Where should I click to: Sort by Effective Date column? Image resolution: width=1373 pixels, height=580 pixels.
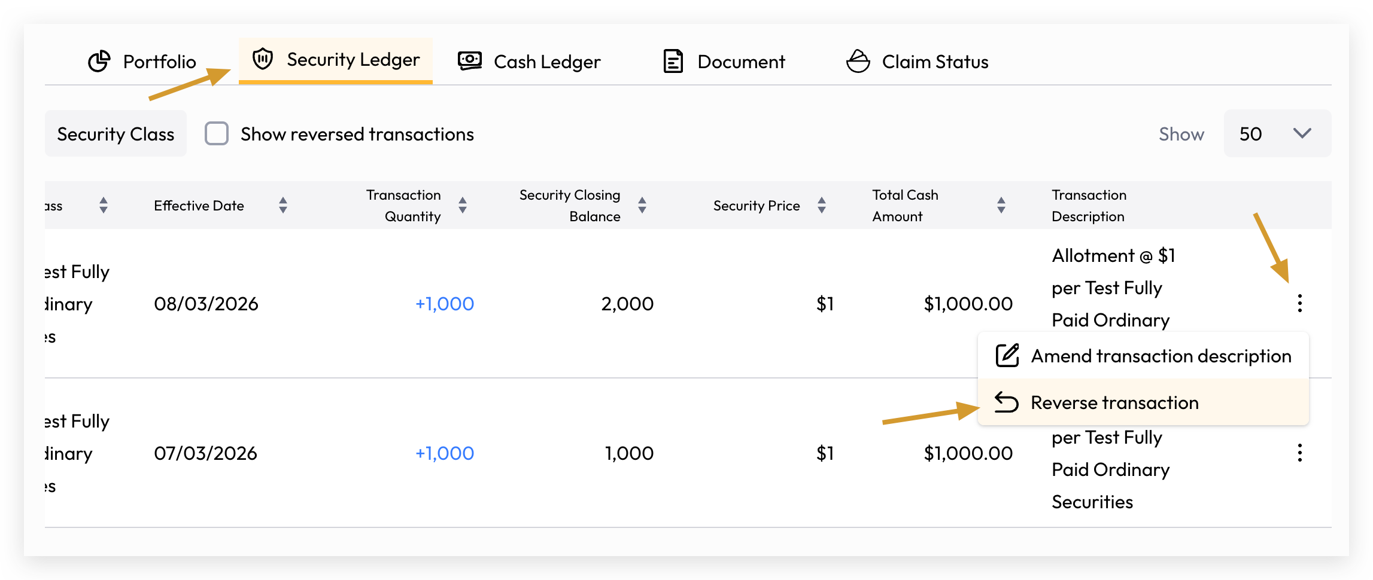coord(283,205)
